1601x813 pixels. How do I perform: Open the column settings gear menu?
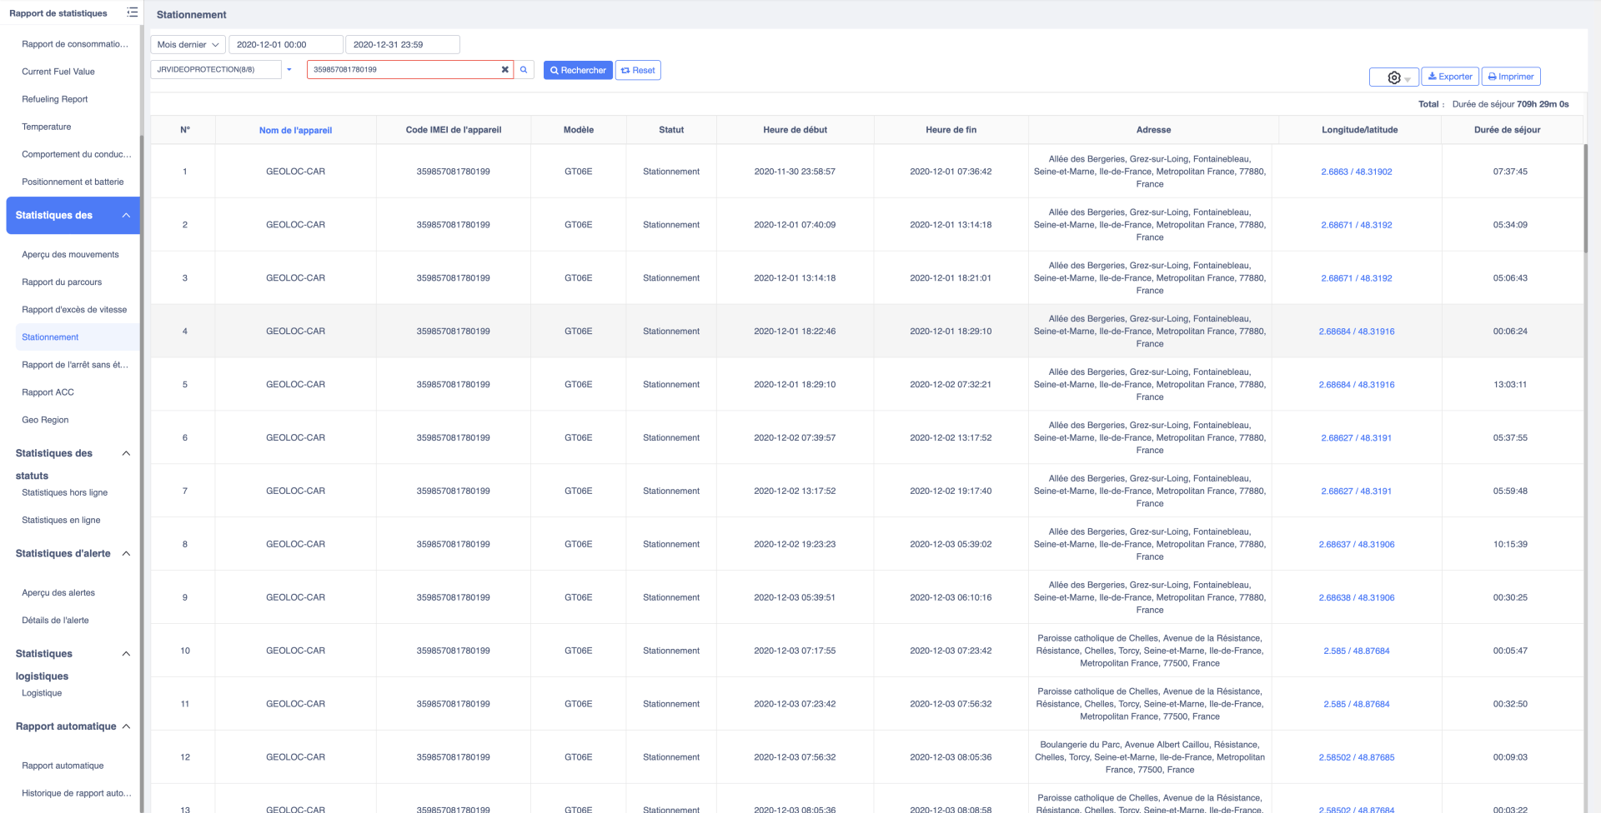(x=1393, y=77)
